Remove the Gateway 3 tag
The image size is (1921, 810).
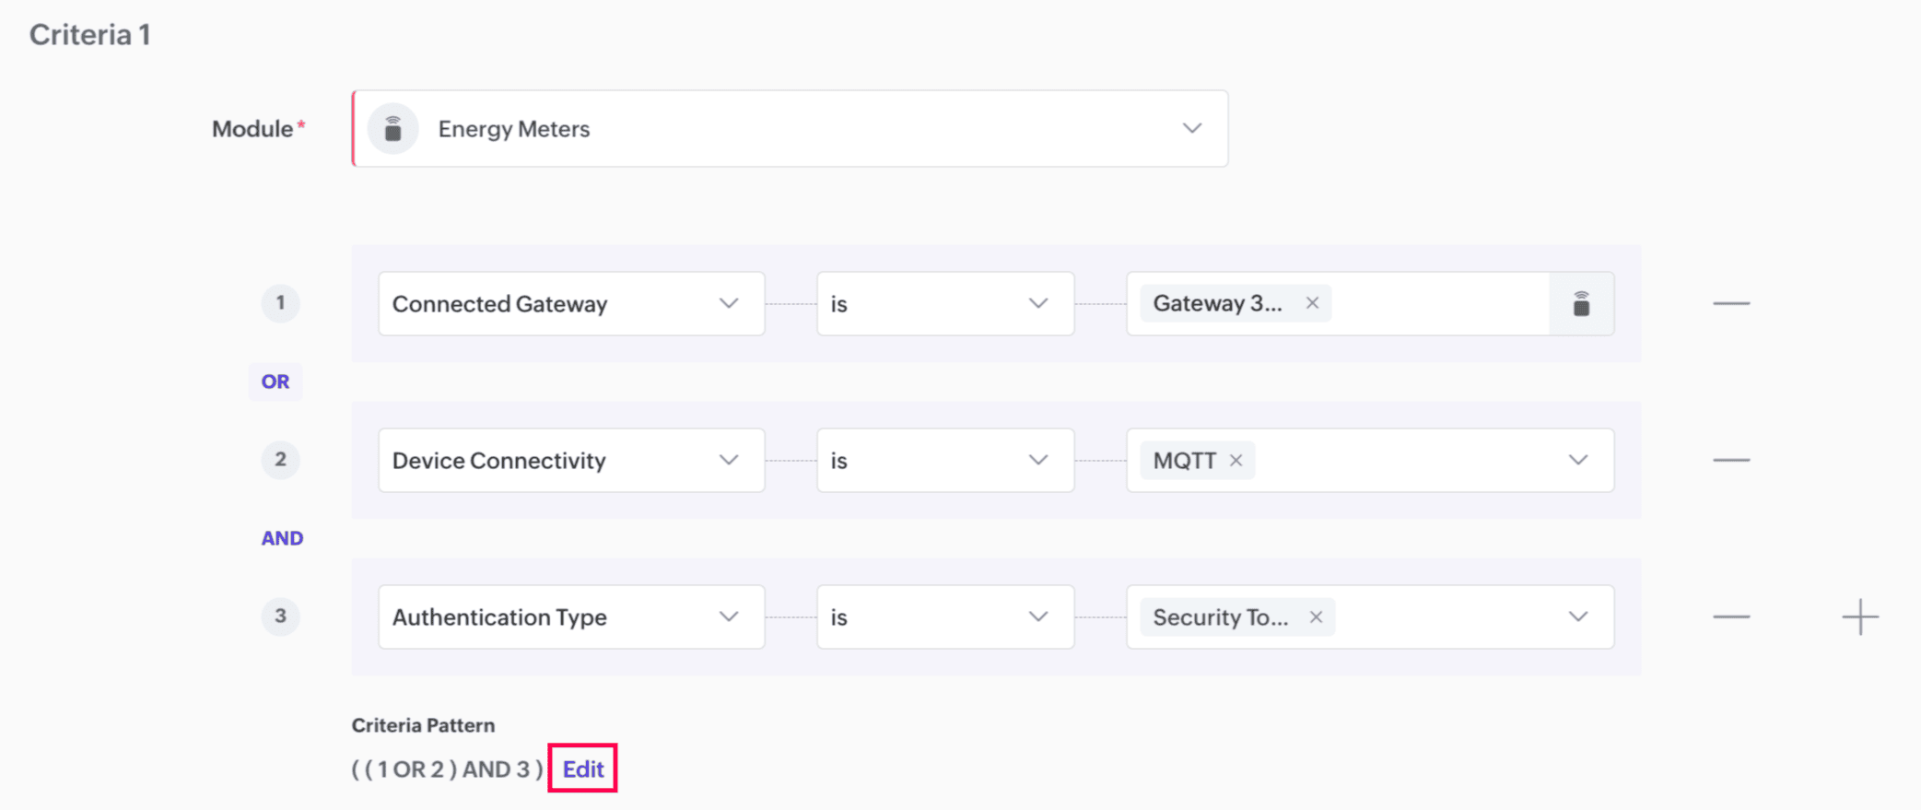[1312, 303]
